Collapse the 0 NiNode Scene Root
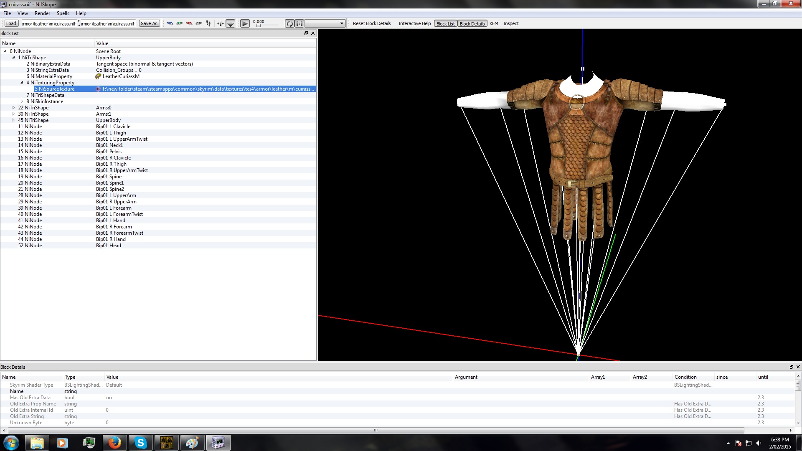802x451 pixels. pos(5,51)
